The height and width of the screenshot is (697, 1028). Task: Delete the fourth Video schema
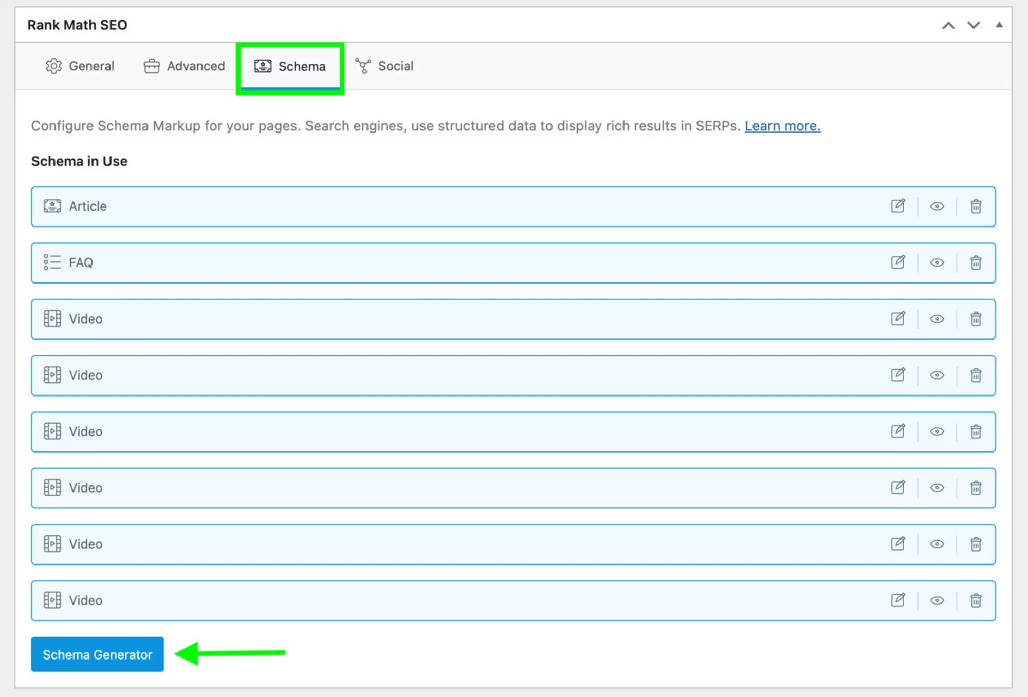tap(976, 487)
